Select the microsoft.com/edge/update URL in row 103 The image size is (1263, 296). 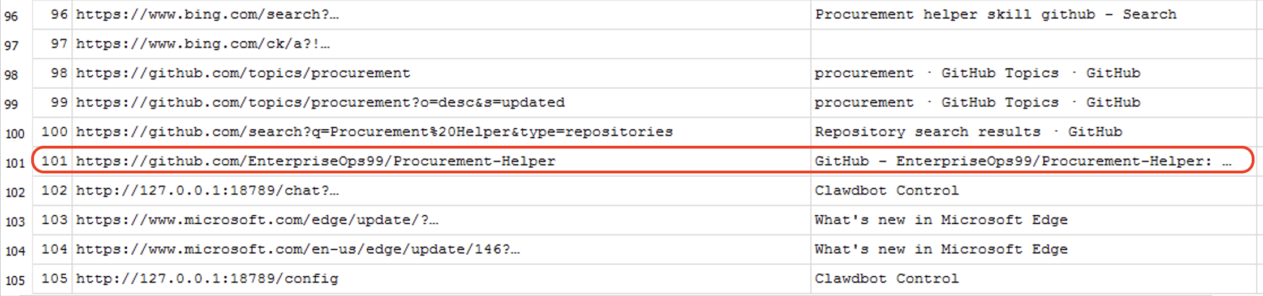click(257, 220)
